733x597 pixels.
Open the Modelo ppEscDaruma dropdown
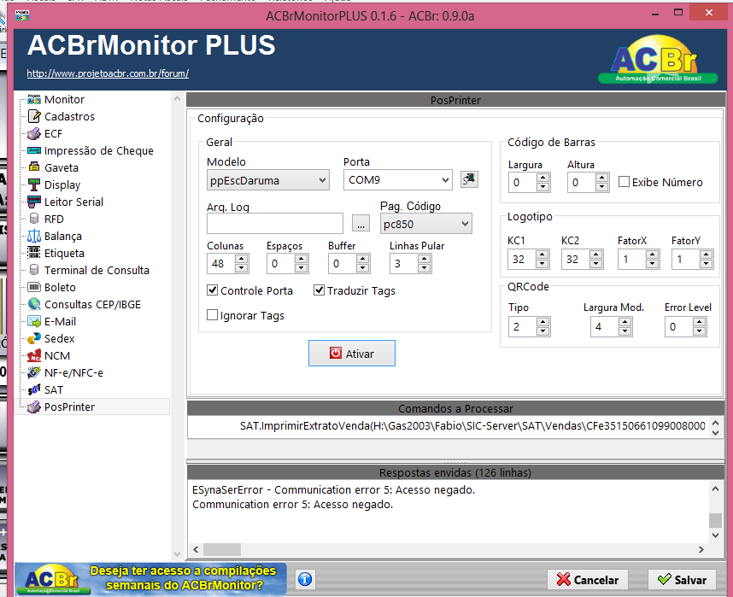(x=268, y=180)
